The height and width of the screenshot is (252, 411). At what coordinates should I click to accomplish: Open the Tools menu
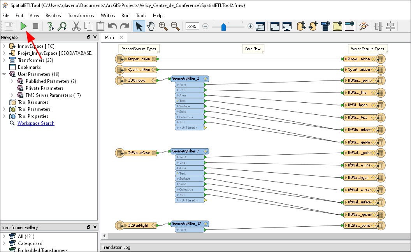pos(141,16)
